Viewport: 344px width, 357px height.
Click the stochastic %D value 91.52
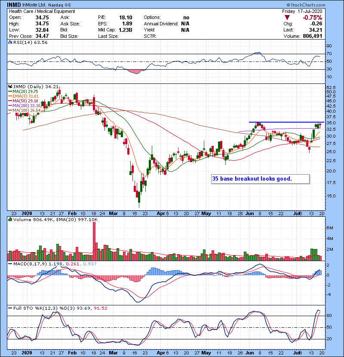click(100, 308)
